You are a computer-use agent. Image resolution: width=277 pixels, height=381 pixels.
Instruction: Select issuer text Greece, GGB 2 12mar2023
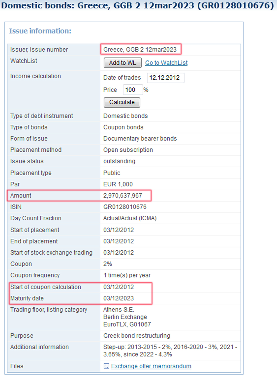(140, 50)
